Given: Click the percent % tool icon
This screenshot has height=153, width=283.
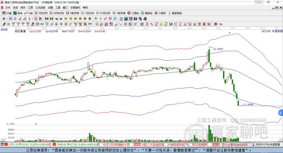Looking at the screenshot, I should click(x=152, y=24).
